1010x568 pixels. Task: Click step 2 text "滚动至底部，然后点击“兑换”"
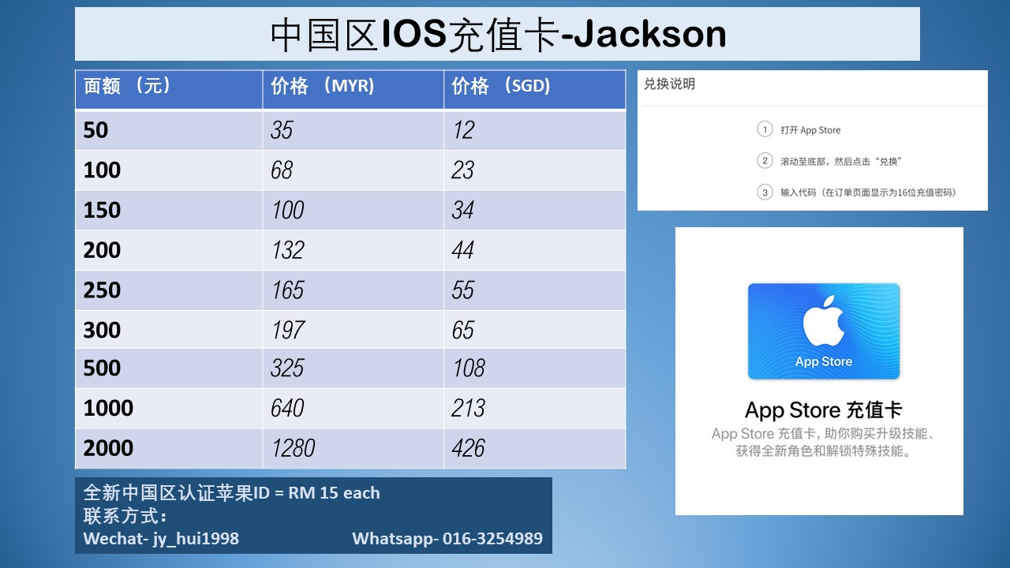pos(841,161)
